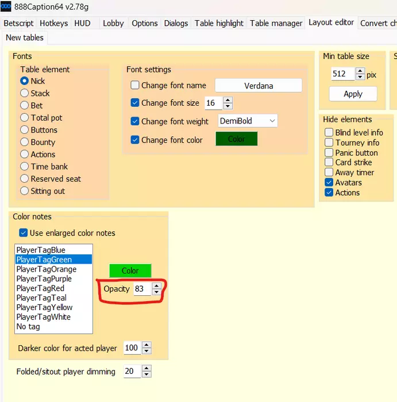Open the Options tab

pos(145,24)
